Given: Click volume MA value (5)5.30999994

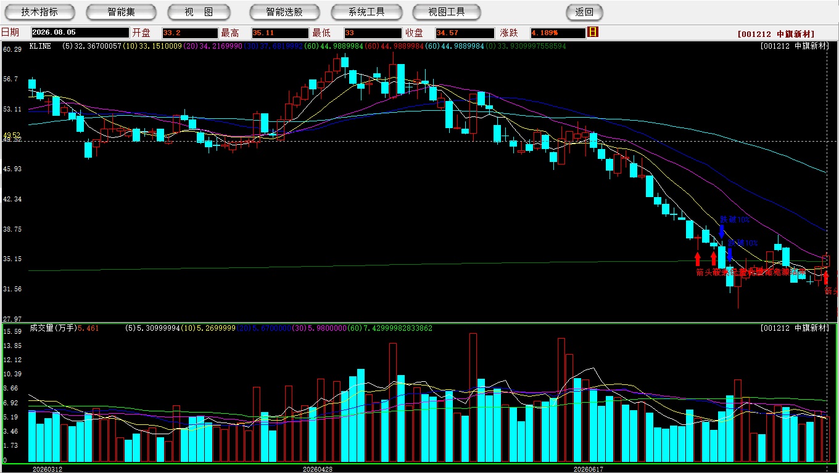Looking at the screenshot, I should 152,328.
